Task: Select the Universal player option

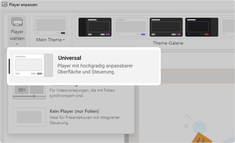Action: (84, 66)
